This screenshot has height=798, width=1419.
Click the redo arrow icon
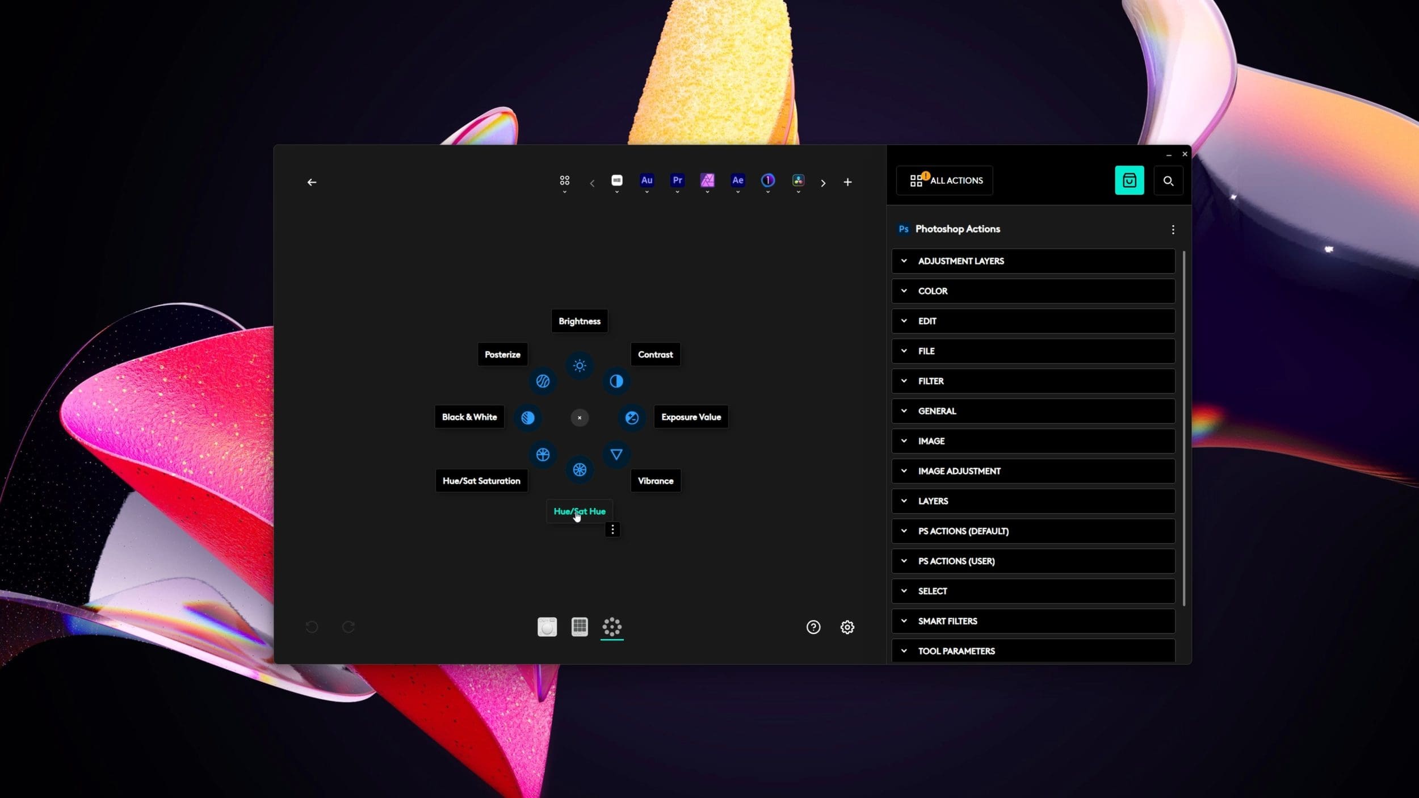click(x=349, y=627)
